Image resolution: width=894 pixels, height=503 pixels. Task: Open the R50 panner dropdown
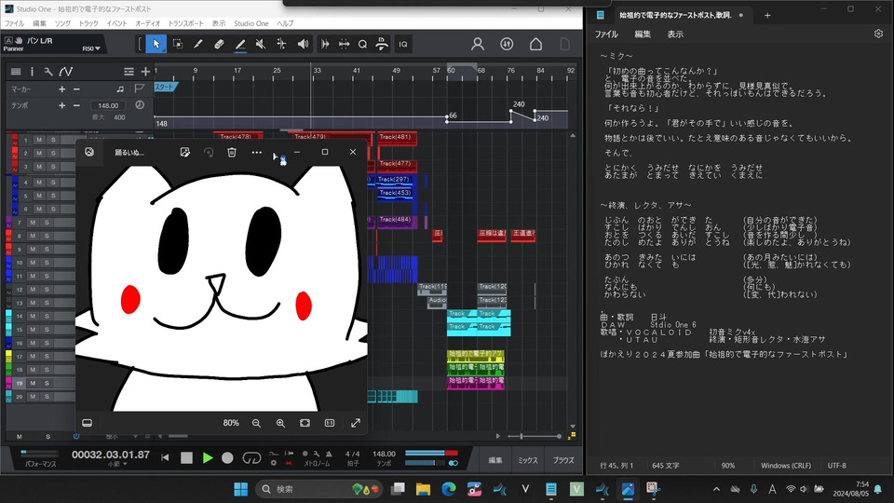[x=92, y=48]
